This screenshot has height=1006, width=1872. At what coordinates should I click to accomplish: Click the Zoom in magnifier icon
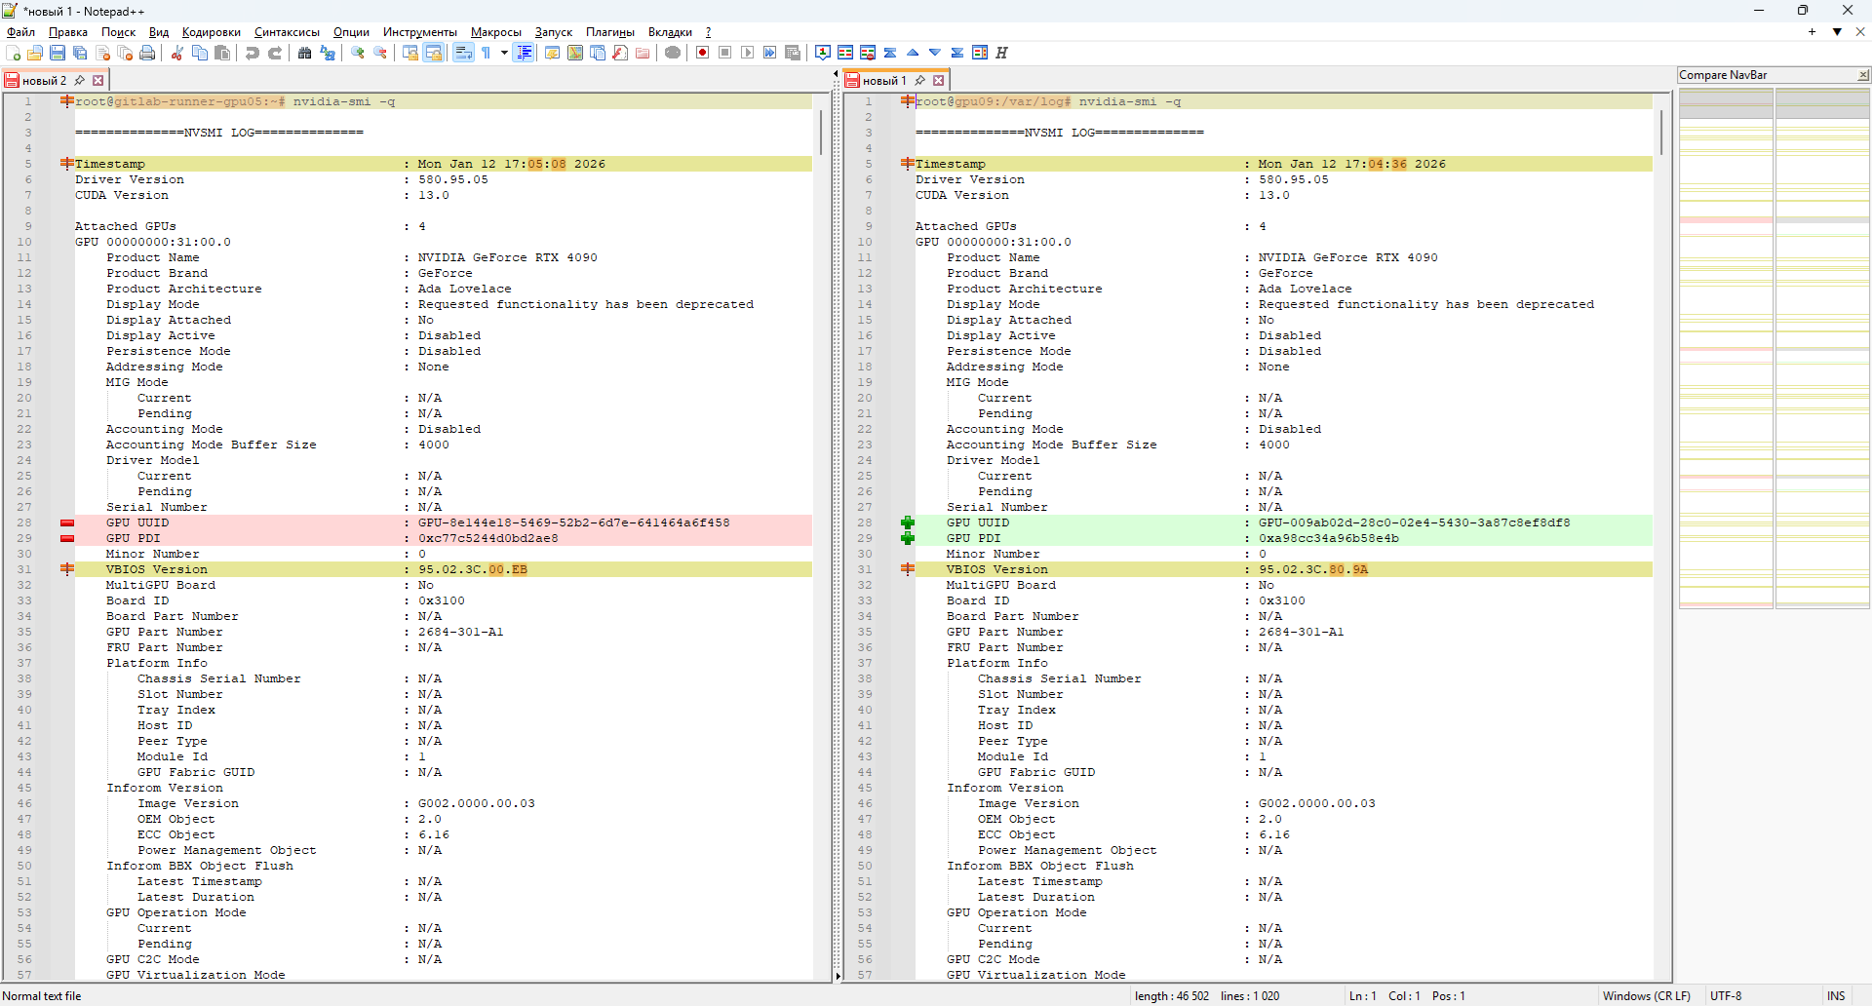pos(358,53)
